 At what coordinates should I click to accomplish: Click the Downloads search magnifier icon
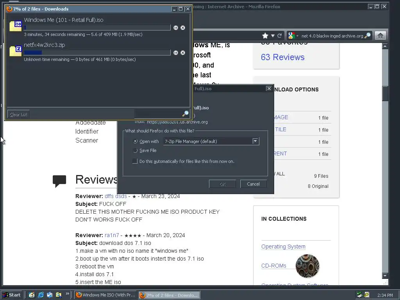tap(186, 114)
